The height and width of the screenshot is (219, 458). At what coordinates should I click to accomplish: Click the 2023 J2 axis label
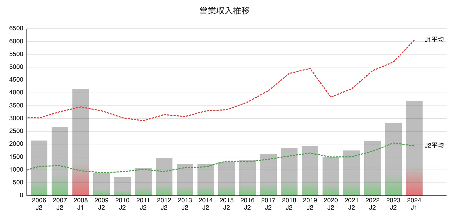393,204
